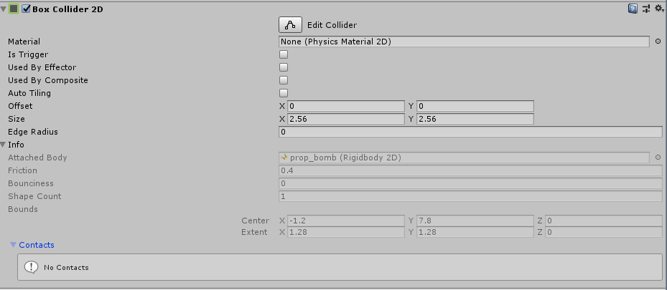
Task: Open the component settings gear menu
Action: click(x=658, y=8)
